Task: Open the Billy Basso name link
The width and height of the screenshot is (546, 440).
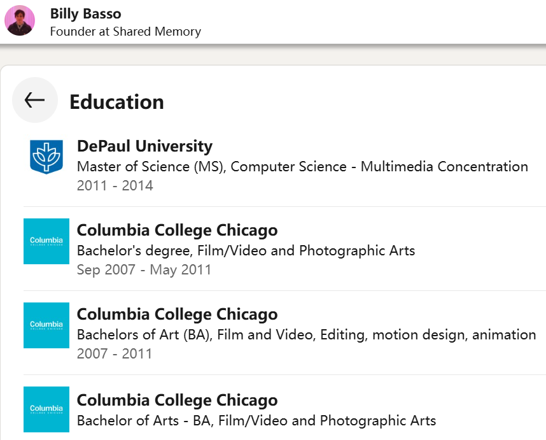Action: point(85,13)
